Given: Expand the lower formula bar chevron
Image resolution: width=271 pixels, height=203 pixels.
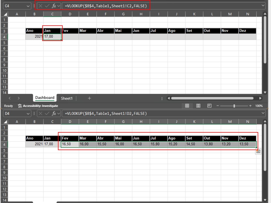Looking at the screenshot, I should point(263,113).
